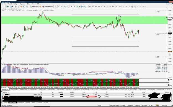Screen dimensions: 173x107
Task: Switch to the AUDUSD,Daily chart tab
Action: click(x=104, y=89)
